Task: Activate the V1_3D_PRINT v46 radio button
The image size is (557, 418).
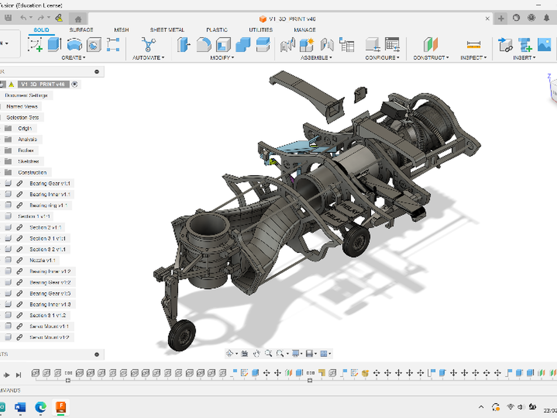Action: 75,84
